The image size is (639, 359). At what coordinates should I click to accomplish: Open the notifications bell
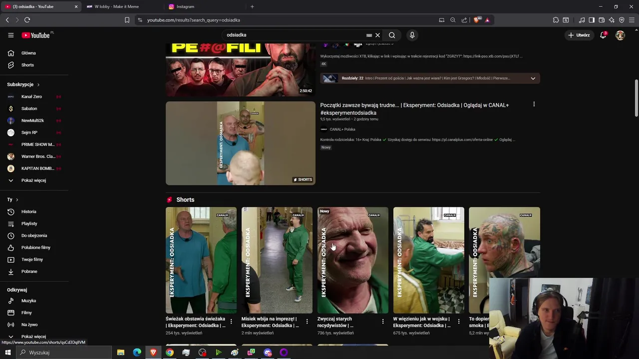tap(603, 35)
